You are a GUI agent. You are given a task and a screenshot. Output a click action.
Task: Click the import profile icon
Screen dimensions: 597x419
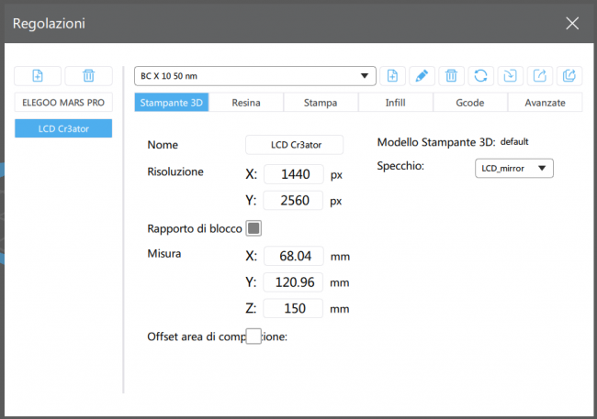click(x=510, y=75)
